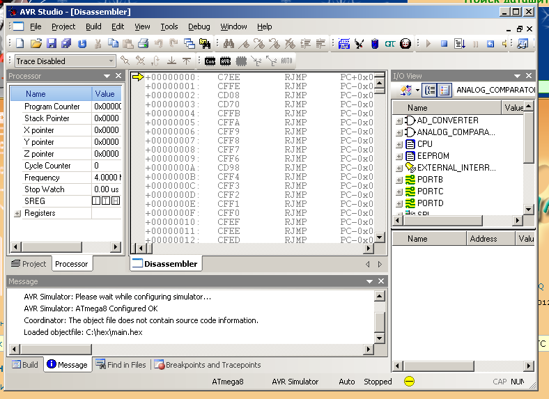Click the Message panel horizontal scrollbar thumb

pyautogui.click(x=56, y=349)
